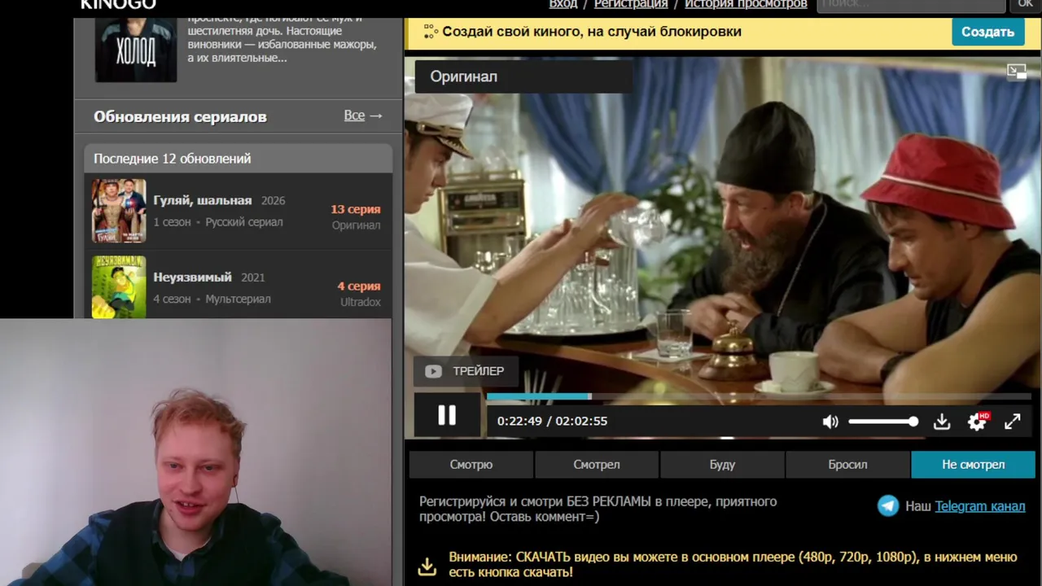Click the search input field

[911, 5]
